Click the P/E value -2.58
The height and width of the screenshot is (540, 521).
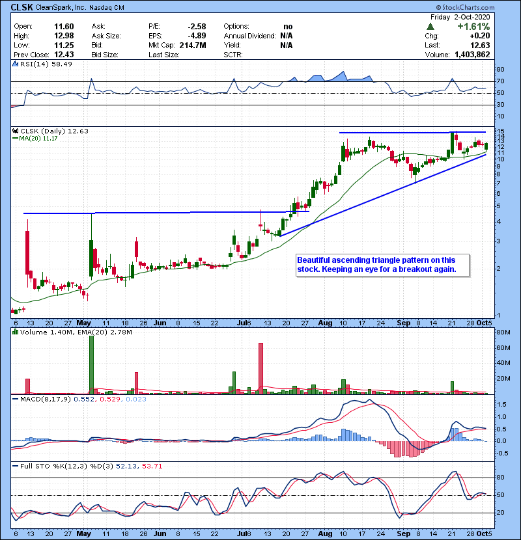pos(197,27)
